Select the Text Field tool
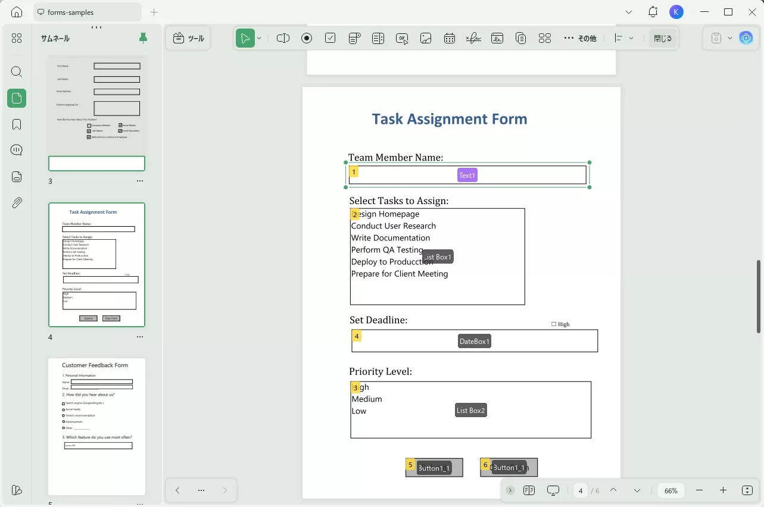The image size is (764, 507). coord(283,39)
